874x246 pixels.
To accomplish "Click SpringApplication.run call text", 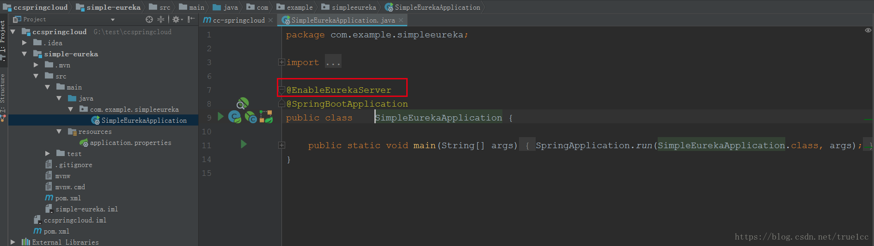I will click(593, 145).
